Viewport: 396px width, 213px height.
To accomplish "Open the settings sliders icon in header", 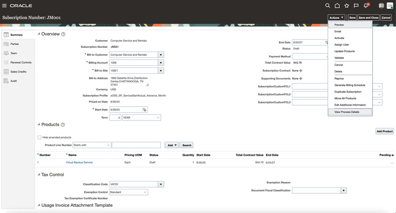I will pyautogui.click(x=382, y=6).
